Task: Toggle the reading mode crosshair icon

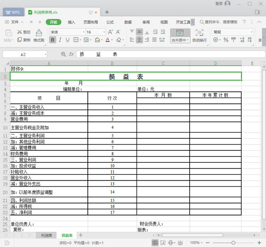Action: pos(171,243)
